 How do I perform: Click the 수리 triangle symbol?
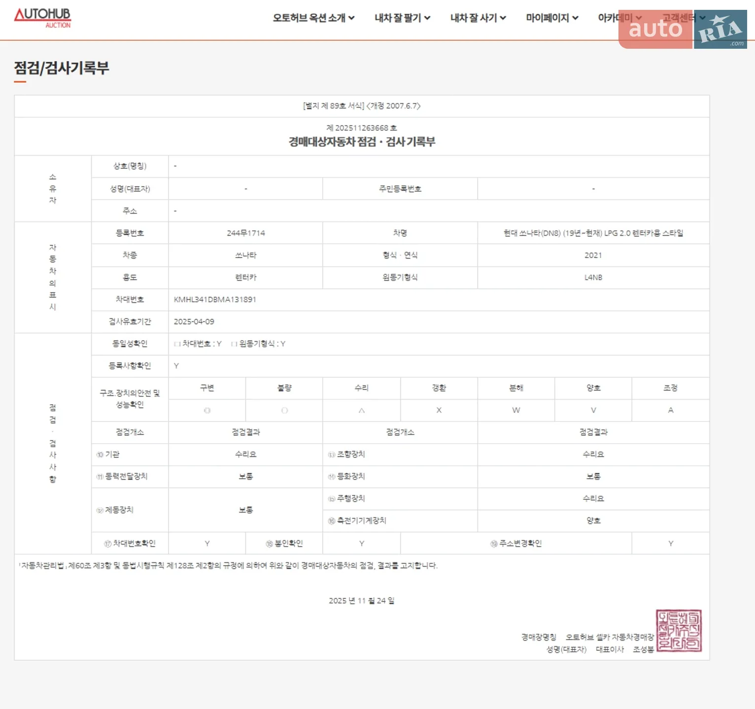click(362, 410)
